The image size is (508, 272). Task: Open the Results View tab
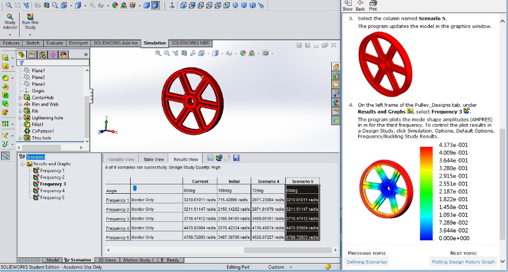186,159
